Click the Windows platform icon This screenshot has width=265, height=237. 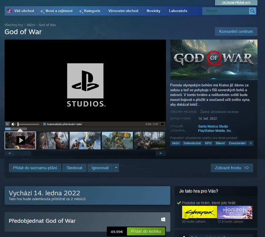[163, 220]
